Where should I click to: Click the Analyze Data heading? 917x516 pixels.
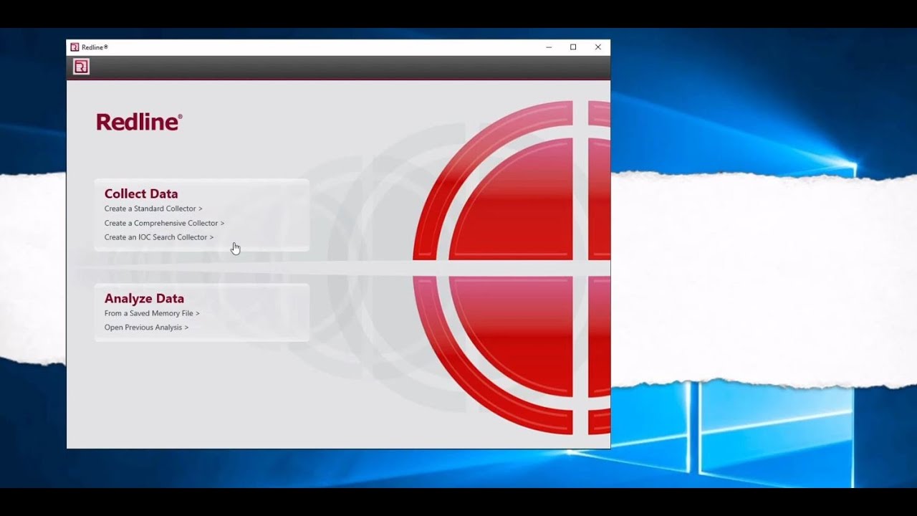144,298
